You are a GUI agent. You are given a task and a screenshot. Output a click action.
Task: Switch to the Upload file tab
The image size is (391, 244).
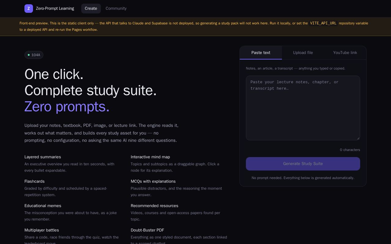[x=303, y=53]
